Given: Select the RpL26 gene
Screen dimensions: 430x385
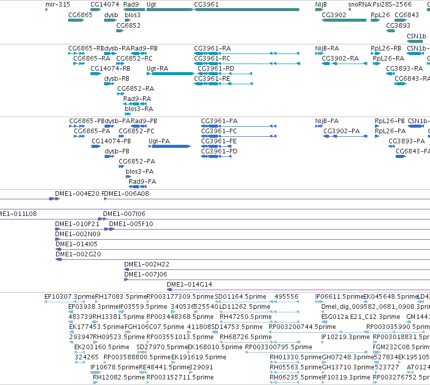Looking at the screenshot, I should 375,20.
